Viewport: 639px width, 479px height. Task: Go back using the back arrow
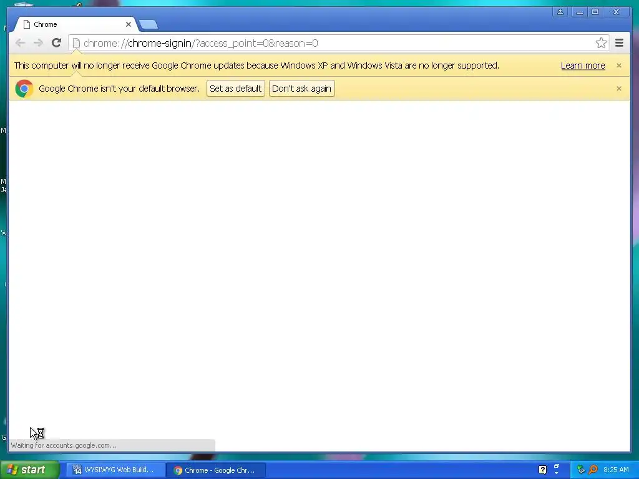coord(20,43)
